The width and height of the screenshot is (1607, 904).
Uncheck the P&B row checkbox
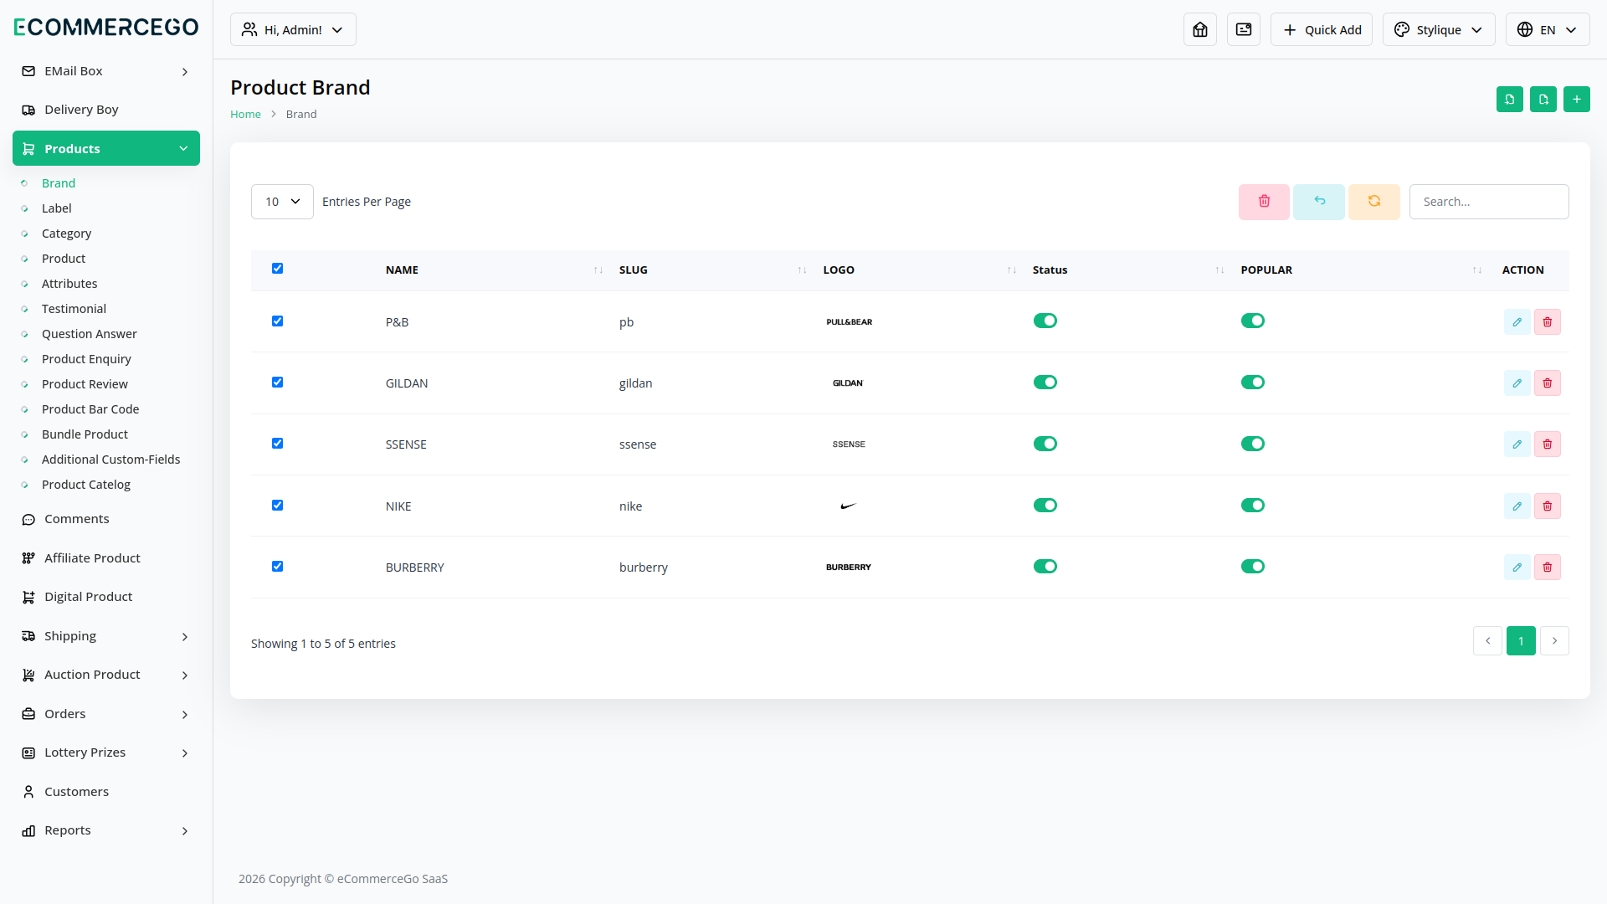[277, 321]
